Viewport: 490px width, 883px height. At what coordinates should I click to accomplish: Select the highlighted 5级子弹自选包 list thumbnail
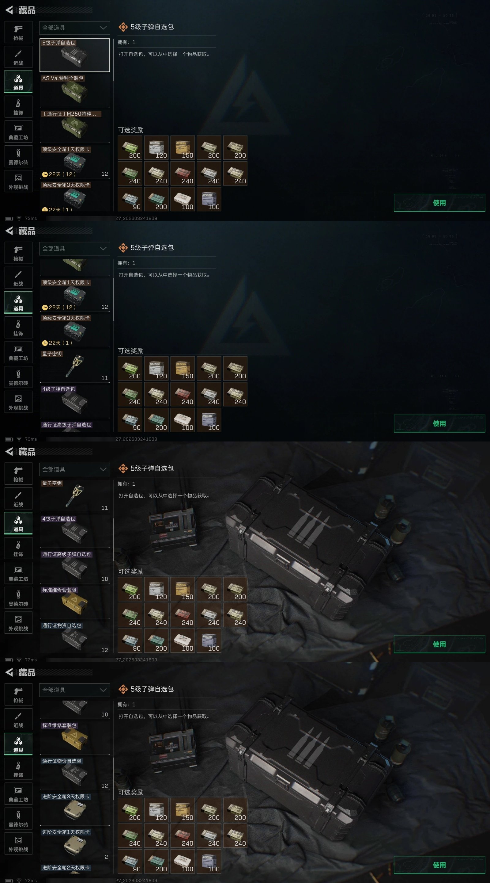click(75, 55)
